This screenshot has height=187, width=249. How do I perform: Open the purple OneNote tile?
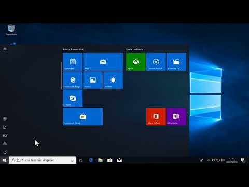176,116
